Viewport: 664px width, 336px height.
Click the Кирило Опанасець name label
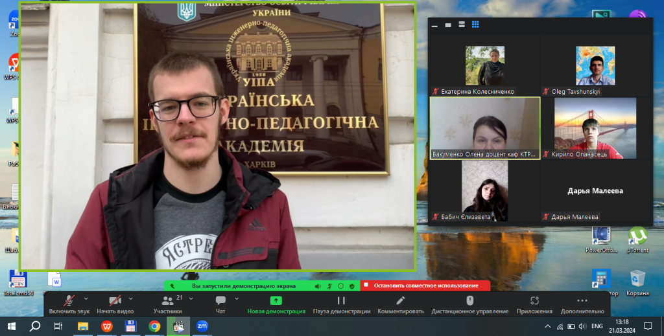coord(579,154)
